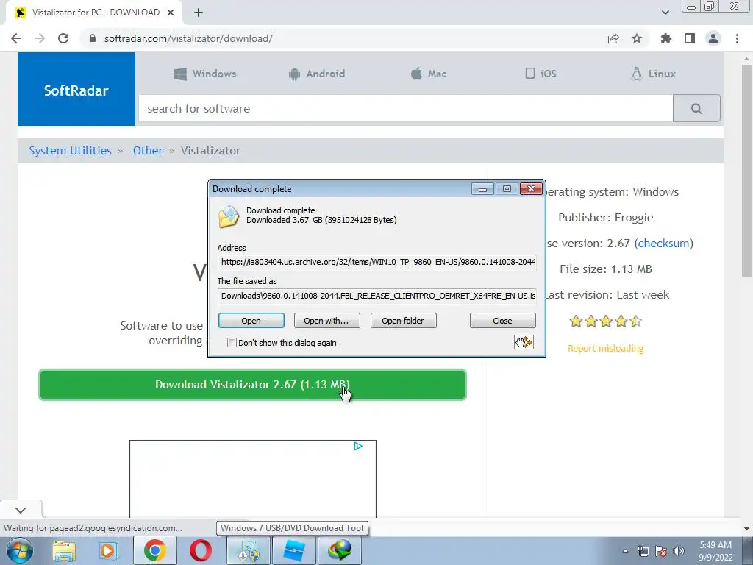Select the Windows platform menu
Viewport: 753px width, 565px height.
(204, 74)
